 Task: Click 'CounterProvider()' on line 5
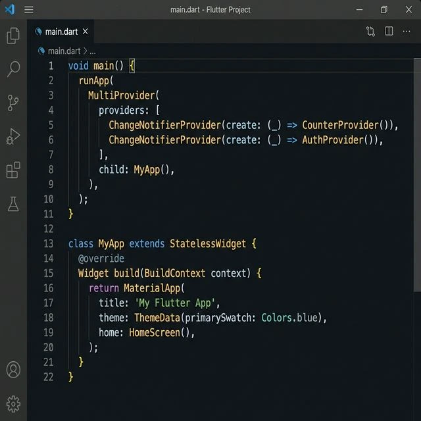(x=345, y=125)
